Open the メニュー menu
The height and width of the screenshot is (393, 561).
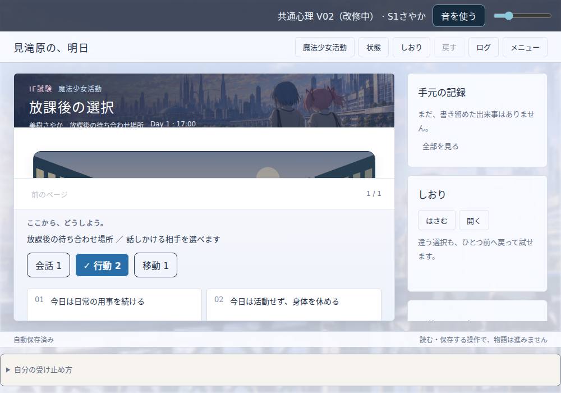point(525,47)
